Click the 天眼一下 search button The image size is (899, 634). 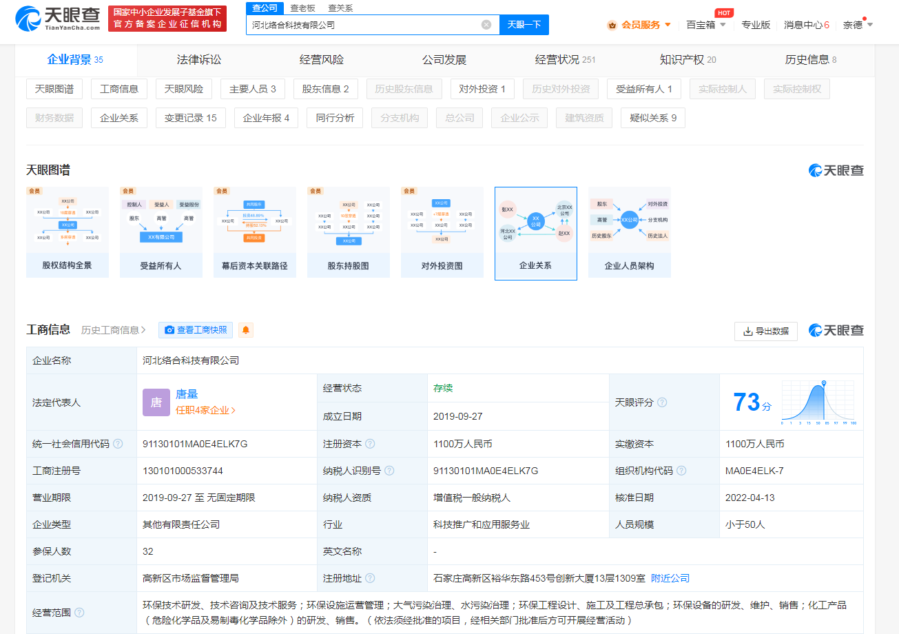click(x=524, y=25)
